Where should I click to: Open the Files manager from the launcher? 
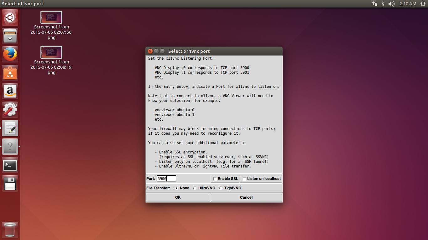tap(10, 36)
